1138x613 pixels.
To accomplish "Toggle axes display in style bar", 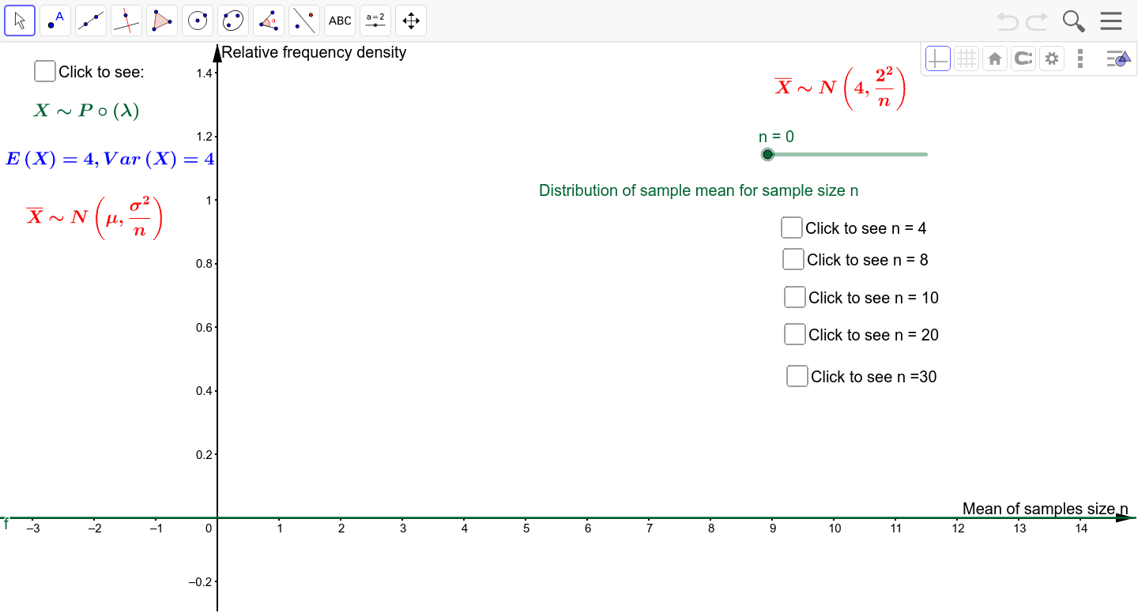I will pyautogui.click(x=938, y=58).
